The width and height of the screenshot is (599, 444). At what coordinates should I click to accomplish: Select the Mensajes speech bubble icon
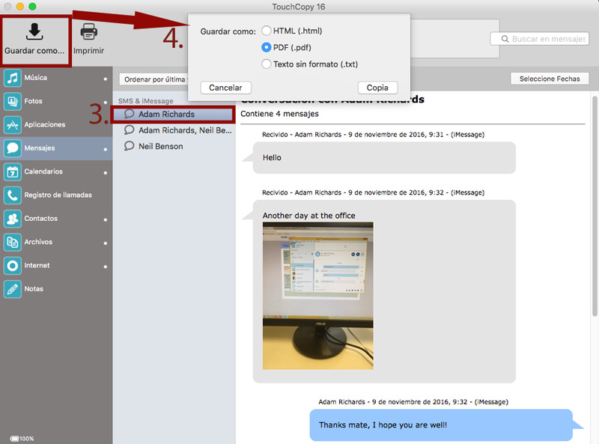(x=12, y=148)
